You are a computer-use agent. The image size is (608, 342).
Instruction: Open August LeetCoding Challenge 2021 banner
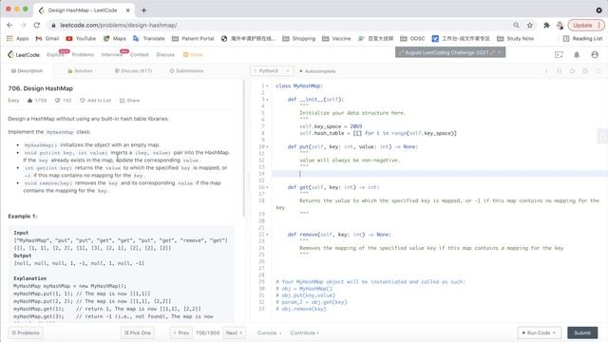(450, 52)
